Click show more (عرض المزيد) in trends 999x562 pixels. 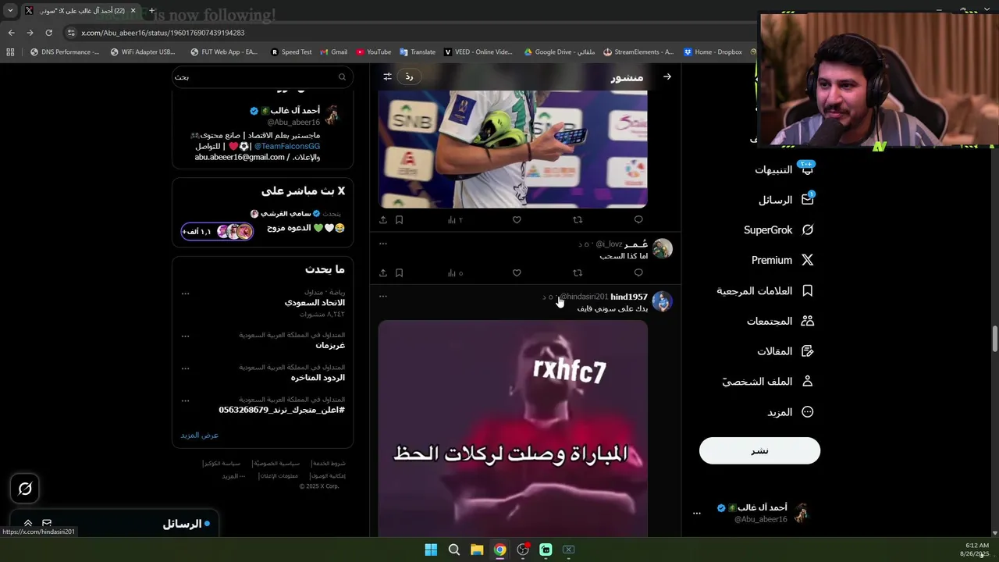[x=200, y=435]
